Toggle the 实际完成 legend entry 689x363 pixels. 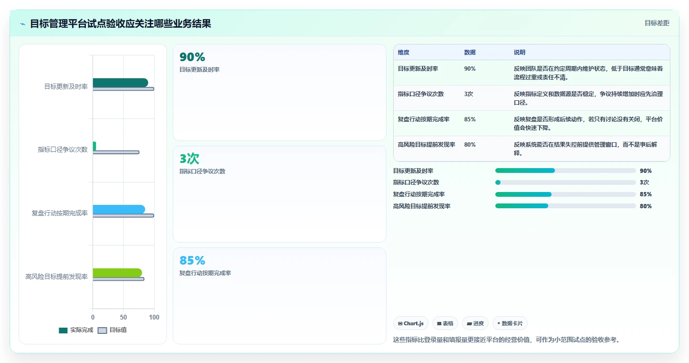coord(76,330)
